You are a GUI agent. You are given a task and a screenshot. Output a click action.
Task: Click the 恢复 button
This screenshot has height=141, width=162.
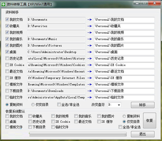click(x=150, y=121)
